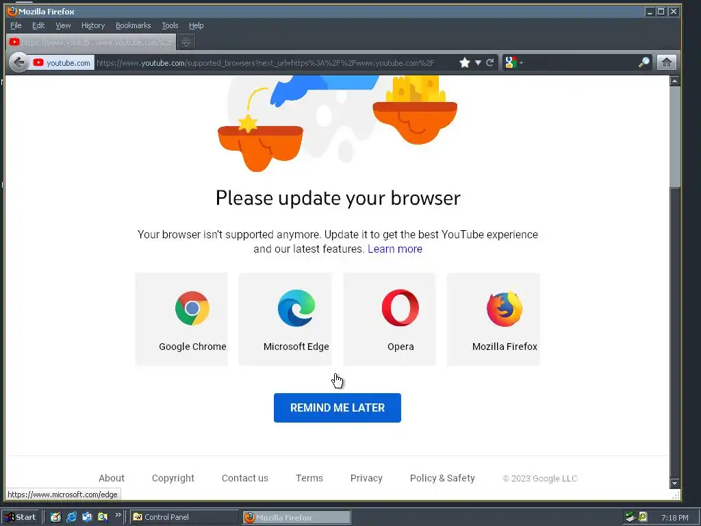Maximize the Firefox window
Image resolution: width=701 pixels, height=526 pixels.
(x=661, y=12)
